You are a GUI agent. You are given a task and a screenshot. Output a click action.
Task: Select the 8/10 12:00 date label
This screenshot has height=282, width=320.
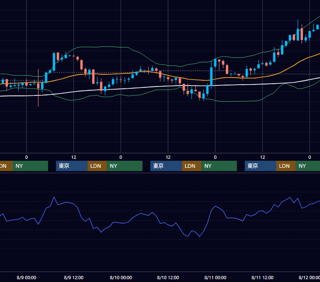point(168,277)
